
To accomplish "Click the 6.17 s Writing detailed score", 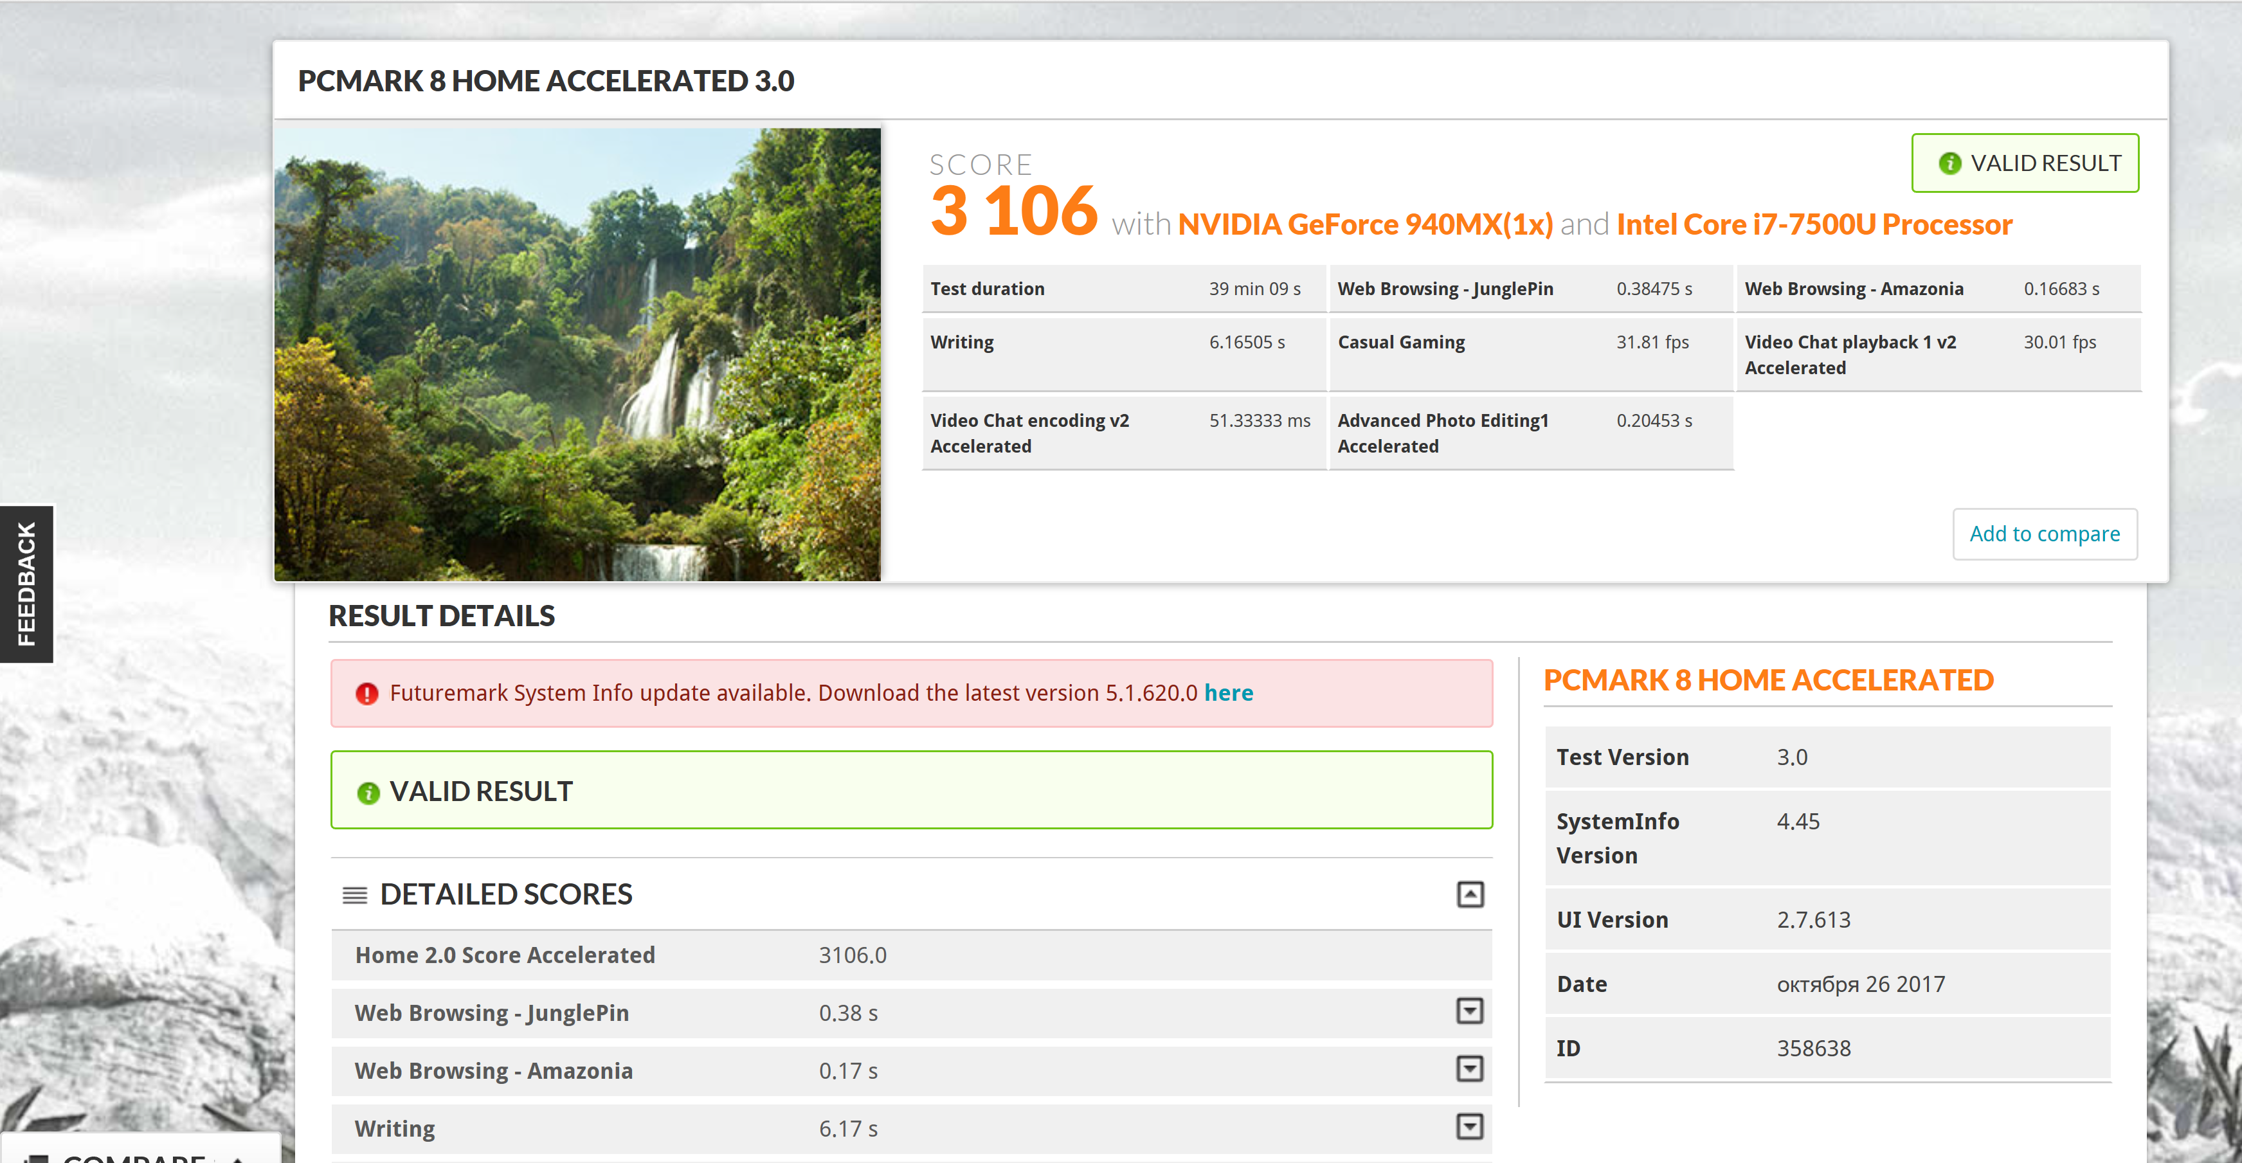I will (x=847, y=1129).
